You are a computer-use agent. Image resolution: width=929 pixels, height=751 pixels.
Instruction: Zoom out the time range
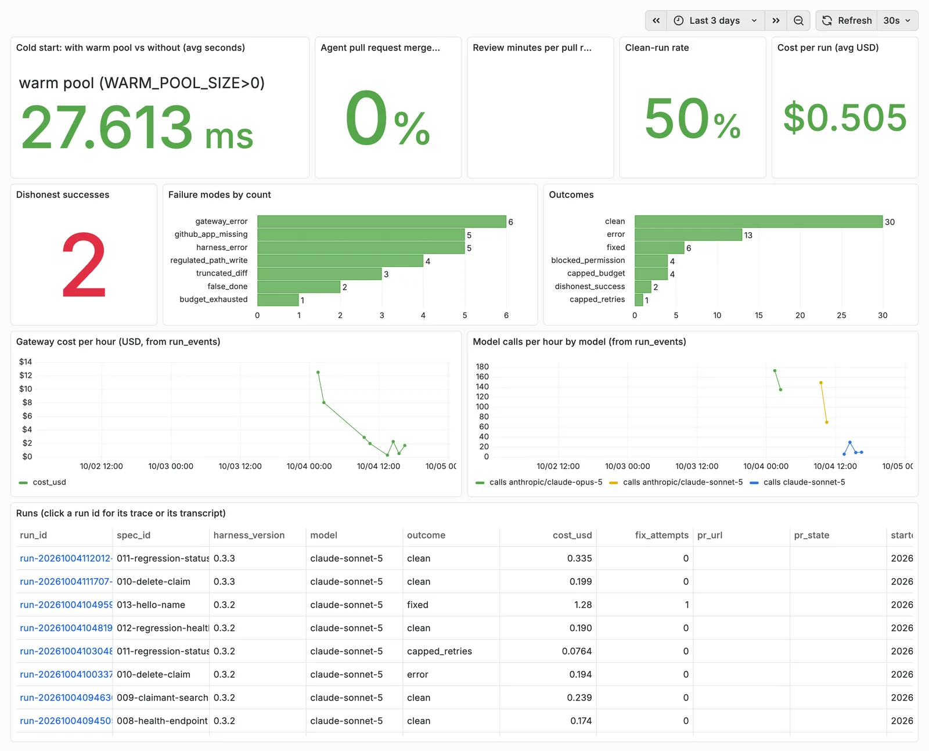click(799, 20)
